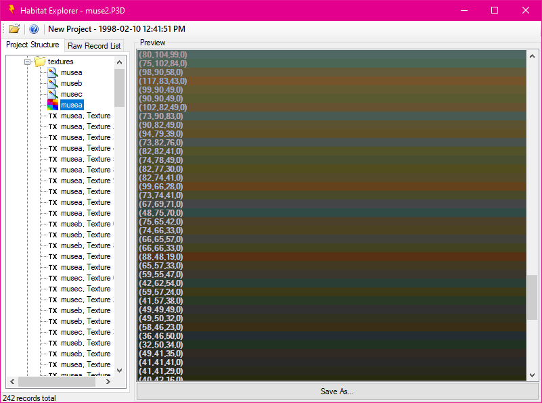Click the Preview pane scrollbar thumb
Viewport: 542px width, 403px height.
[x=533, y=298]
